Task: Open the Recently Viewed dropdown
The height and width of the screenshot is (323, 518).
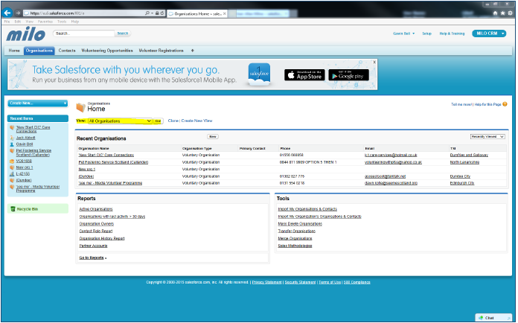Action: coord(487,137)
